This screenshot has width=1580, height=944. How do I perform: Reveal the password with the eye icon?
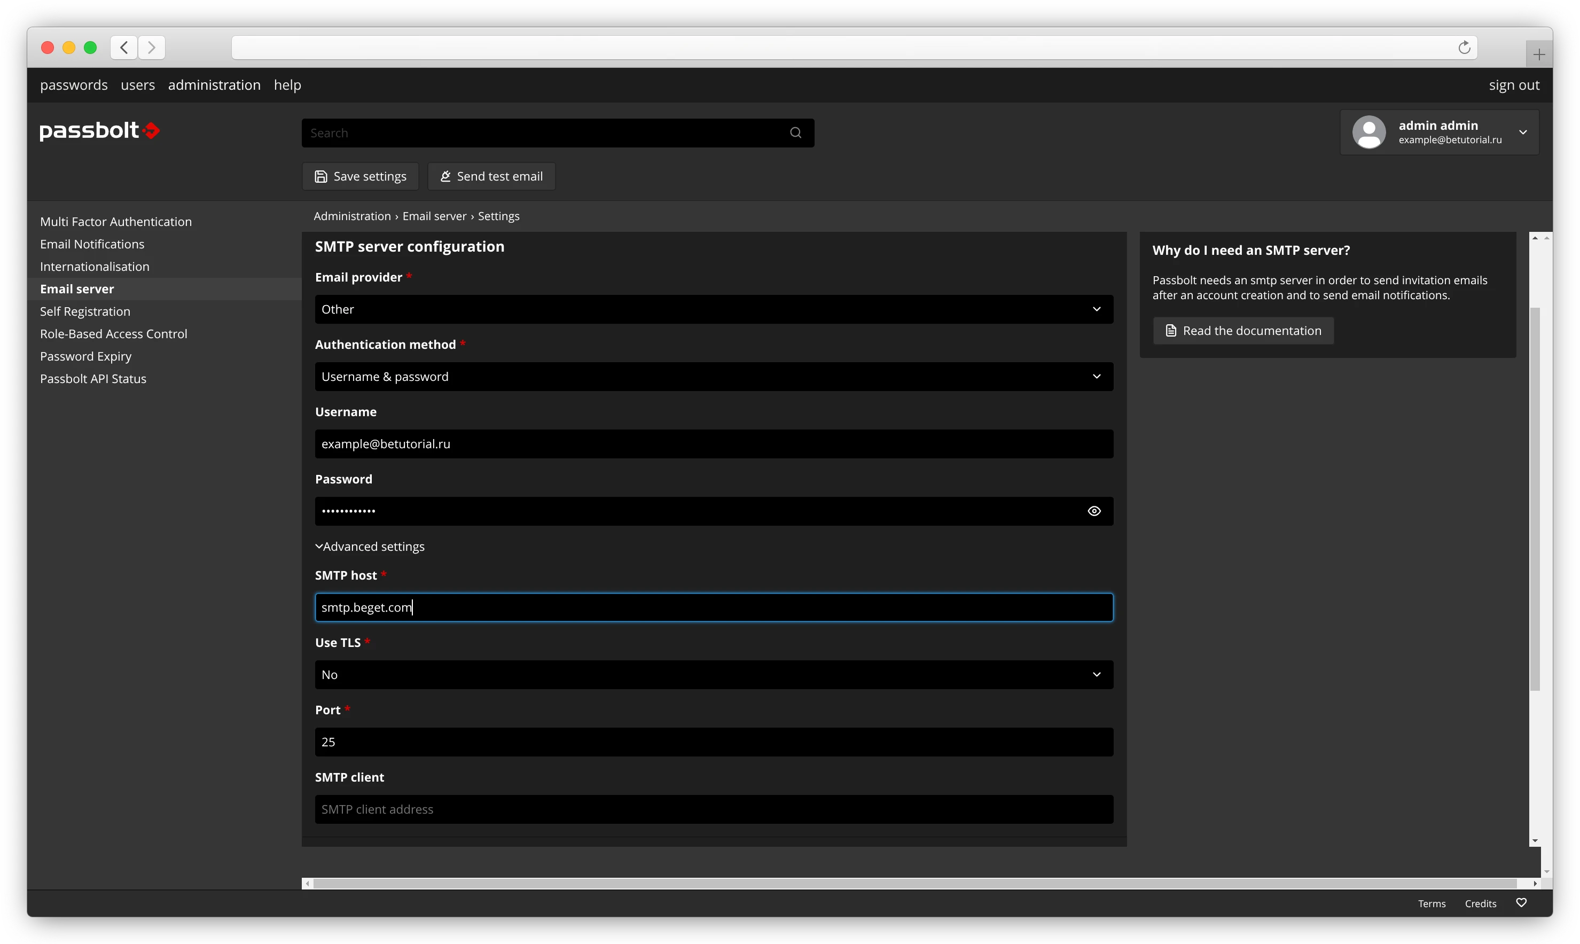1093,511
